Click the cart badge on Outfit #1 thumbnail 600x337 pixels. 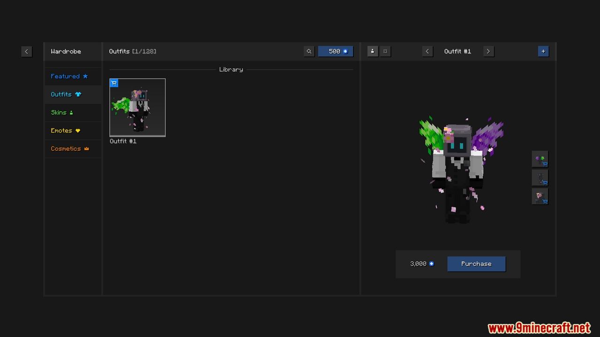pyautogui.click(x=114, y=83)
